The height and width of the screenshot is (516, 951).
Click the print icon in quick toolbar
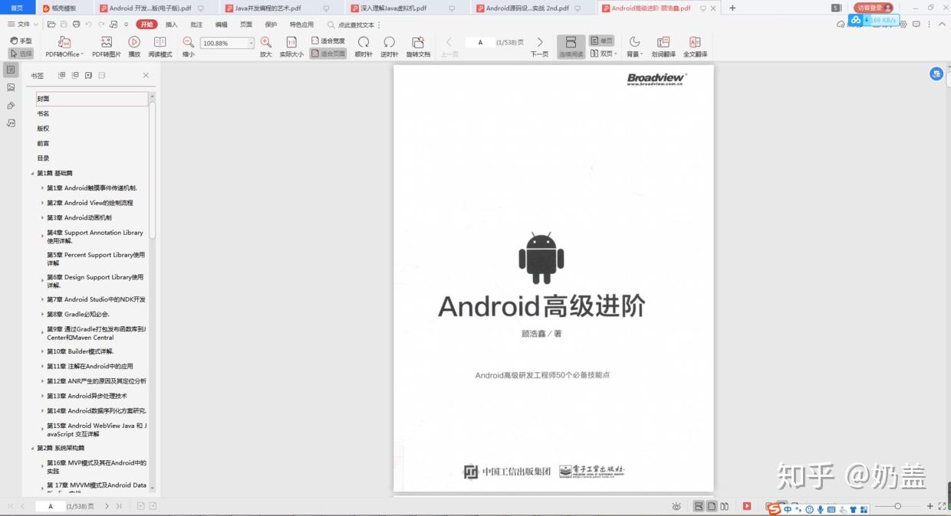76,24
